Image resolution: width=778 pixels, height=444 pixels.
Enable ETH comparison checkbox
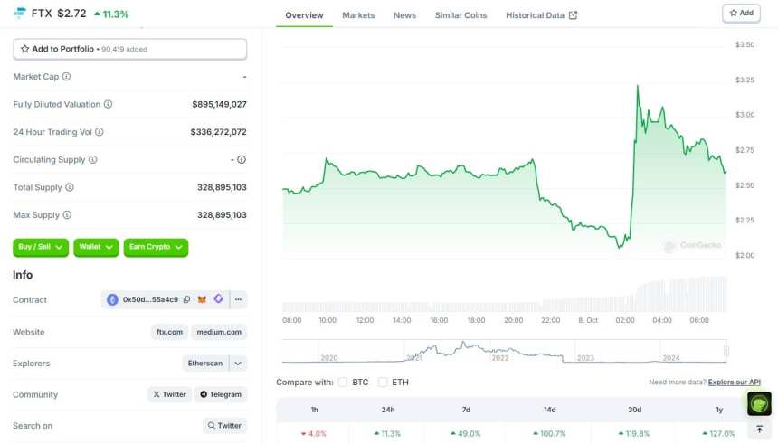pyautogui.click(x=383, y=383)
